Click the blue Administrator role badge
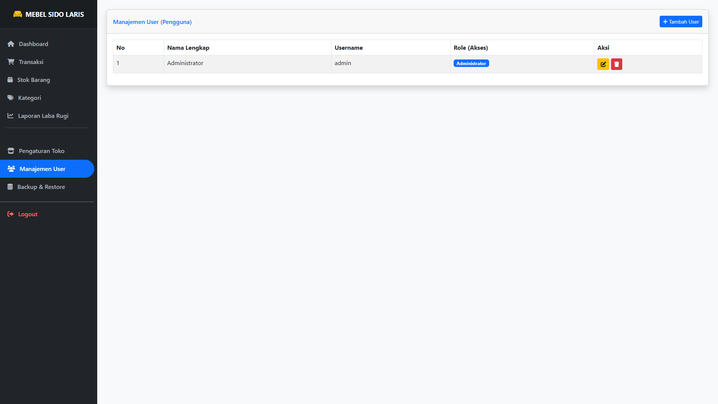 point(471,64)
